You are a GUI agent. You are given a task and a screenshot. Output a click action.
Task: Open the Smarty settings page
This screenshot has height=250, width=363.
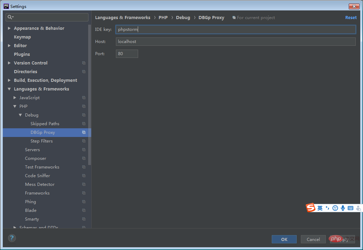coord(32,219)
